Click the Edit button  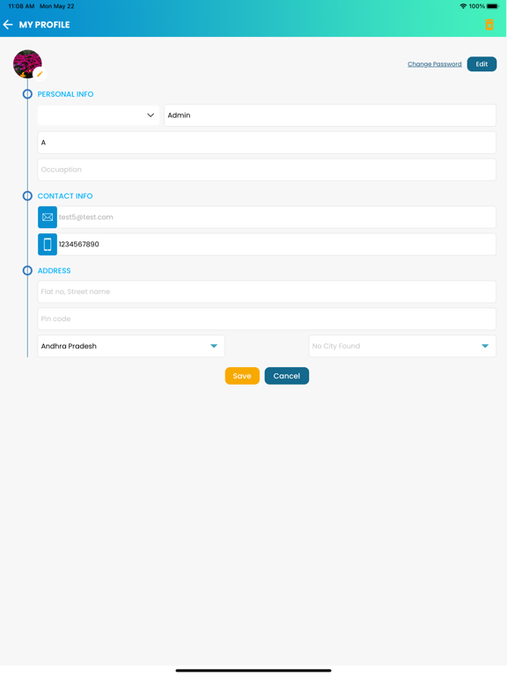tap(481, 63)
